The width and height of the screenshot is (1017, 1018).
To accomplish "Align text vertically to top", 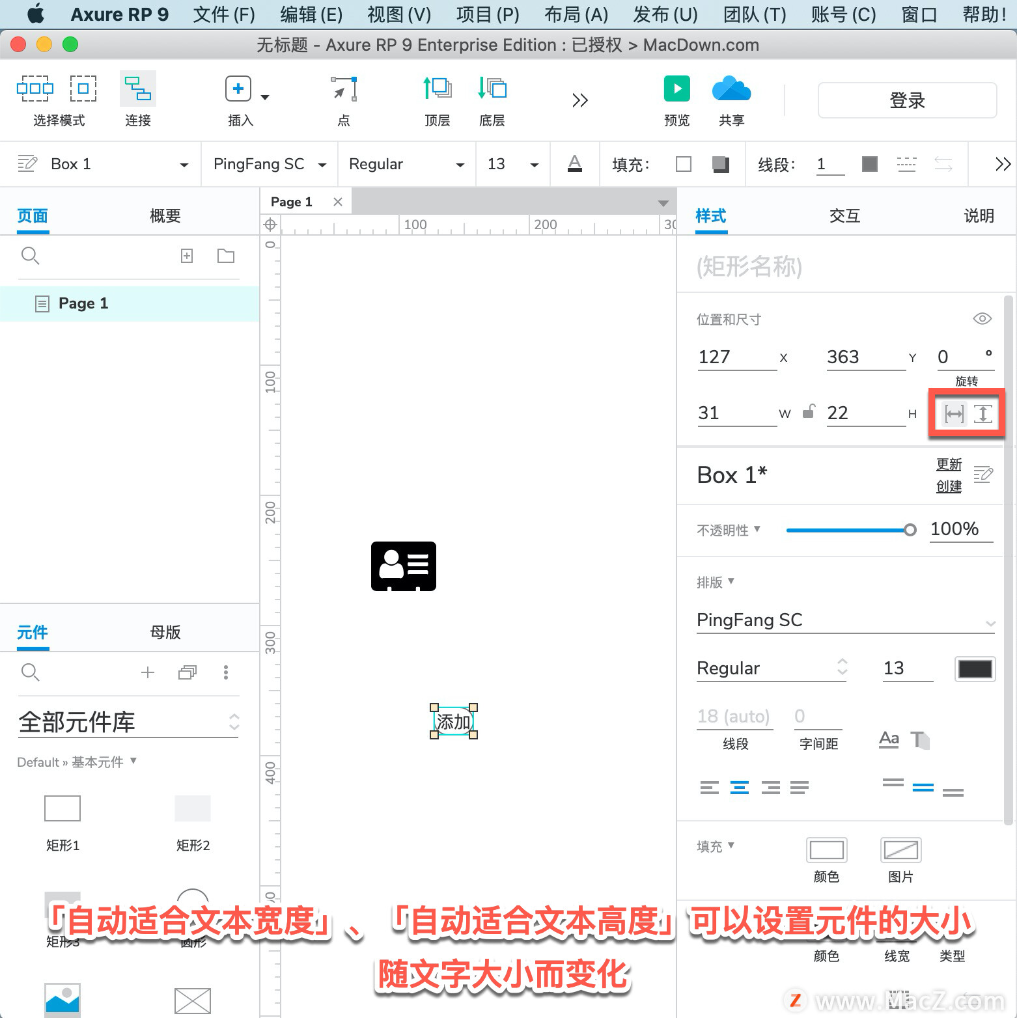I will coord(893,783).
